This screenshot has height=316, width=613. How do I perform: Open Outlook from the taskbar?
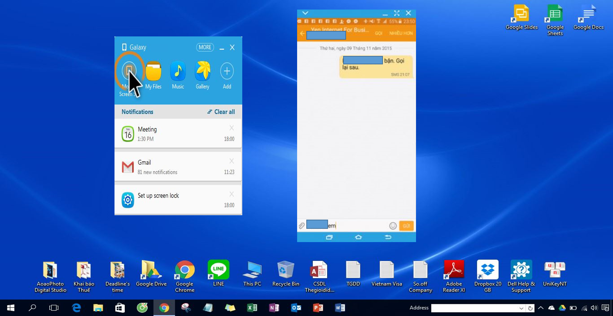click(296, 308)
